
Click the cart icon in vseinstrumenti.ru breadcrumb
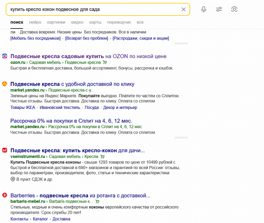click(x=102, y=157)
